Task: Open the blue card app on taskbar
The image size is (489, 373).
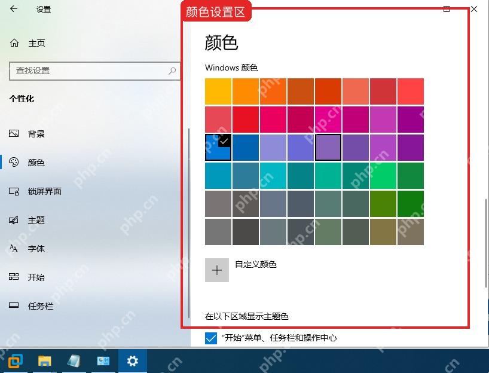Action: click(103, 361)
